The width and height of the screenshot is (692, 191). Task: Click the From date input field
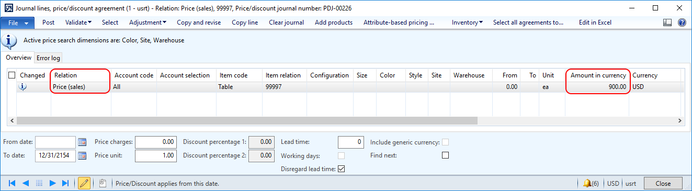(x=55, y=142)
